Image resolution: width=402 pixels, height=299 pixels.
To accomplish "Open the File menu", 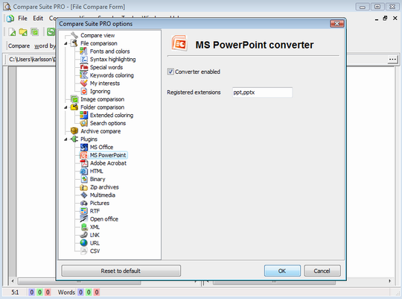I will coord(22,18).
